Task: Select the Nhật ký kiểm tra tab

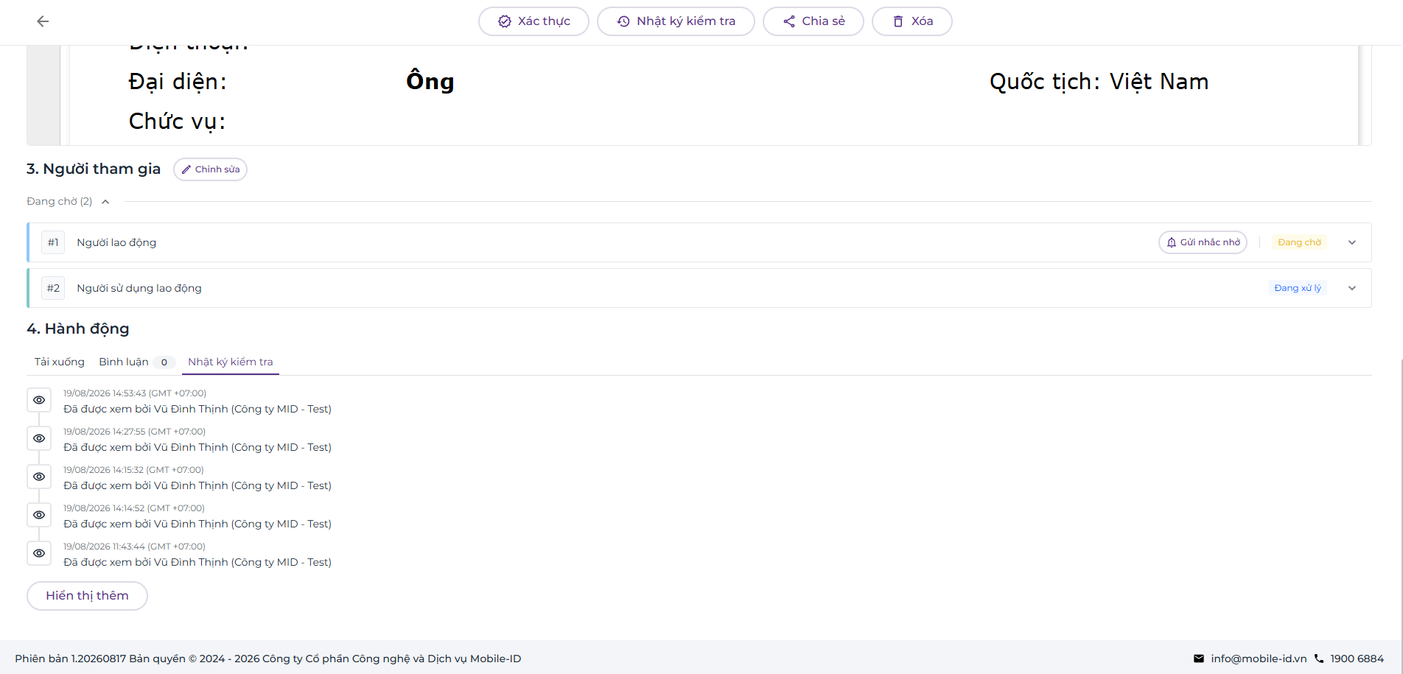Action: point(231,362)
